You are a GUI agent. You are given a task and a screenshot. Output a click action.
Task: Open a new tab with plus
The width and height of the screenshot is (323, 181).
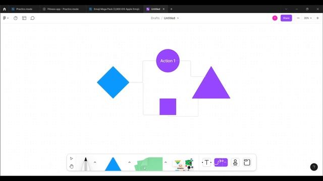[x=171, y=9]
